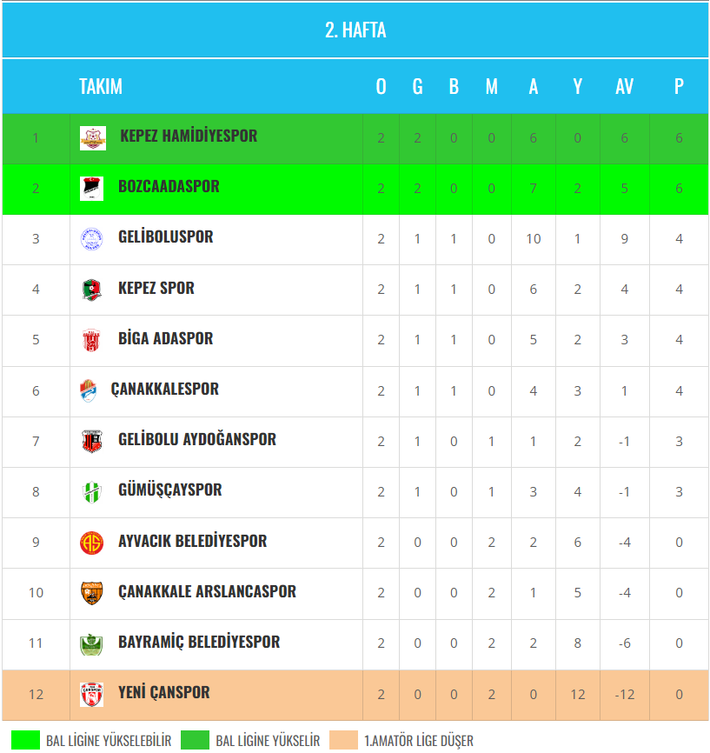Click the Bozcaadaspor team logo
Image resolution: width=710 pixels, height=753 pixels.
[91, 188]
